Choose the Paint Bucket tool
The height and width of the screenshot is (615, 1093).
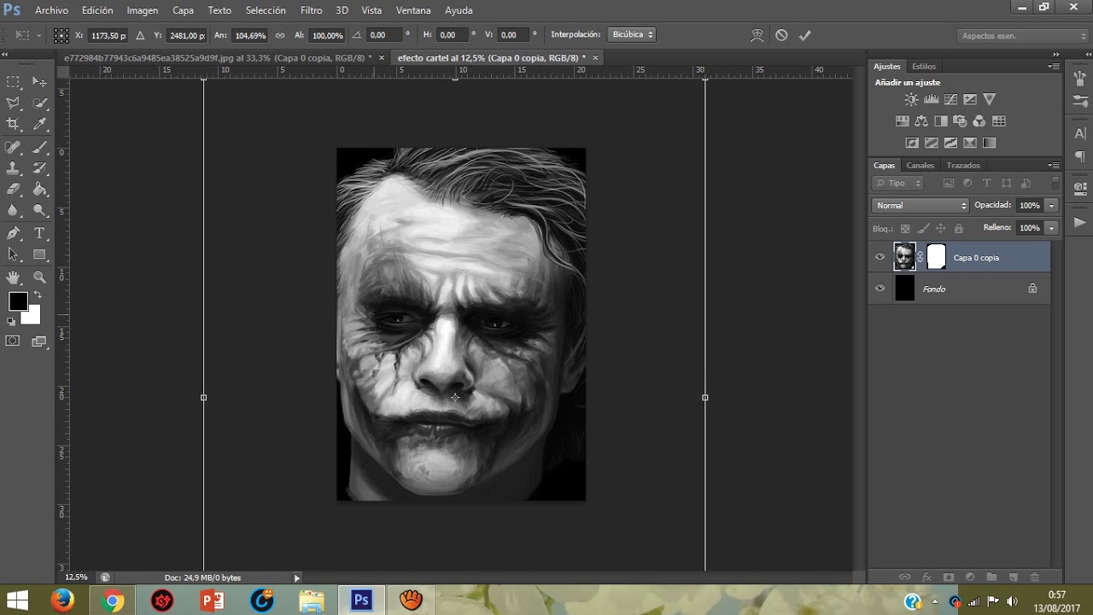(x=39, y=190)
